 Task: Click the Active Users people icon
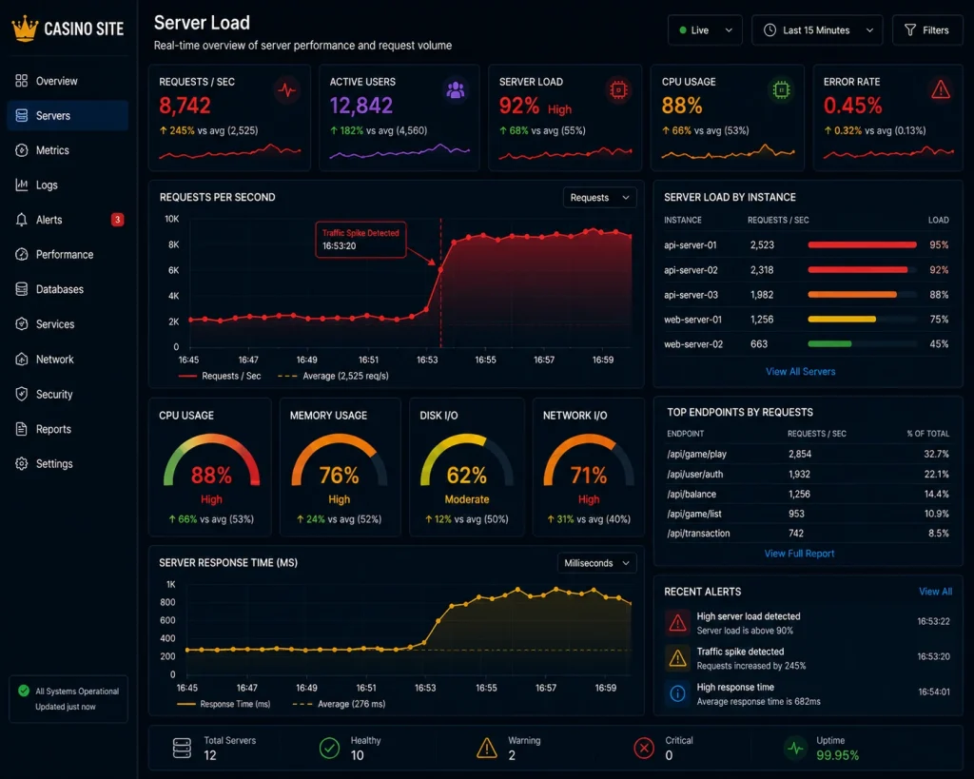point(456,90)
